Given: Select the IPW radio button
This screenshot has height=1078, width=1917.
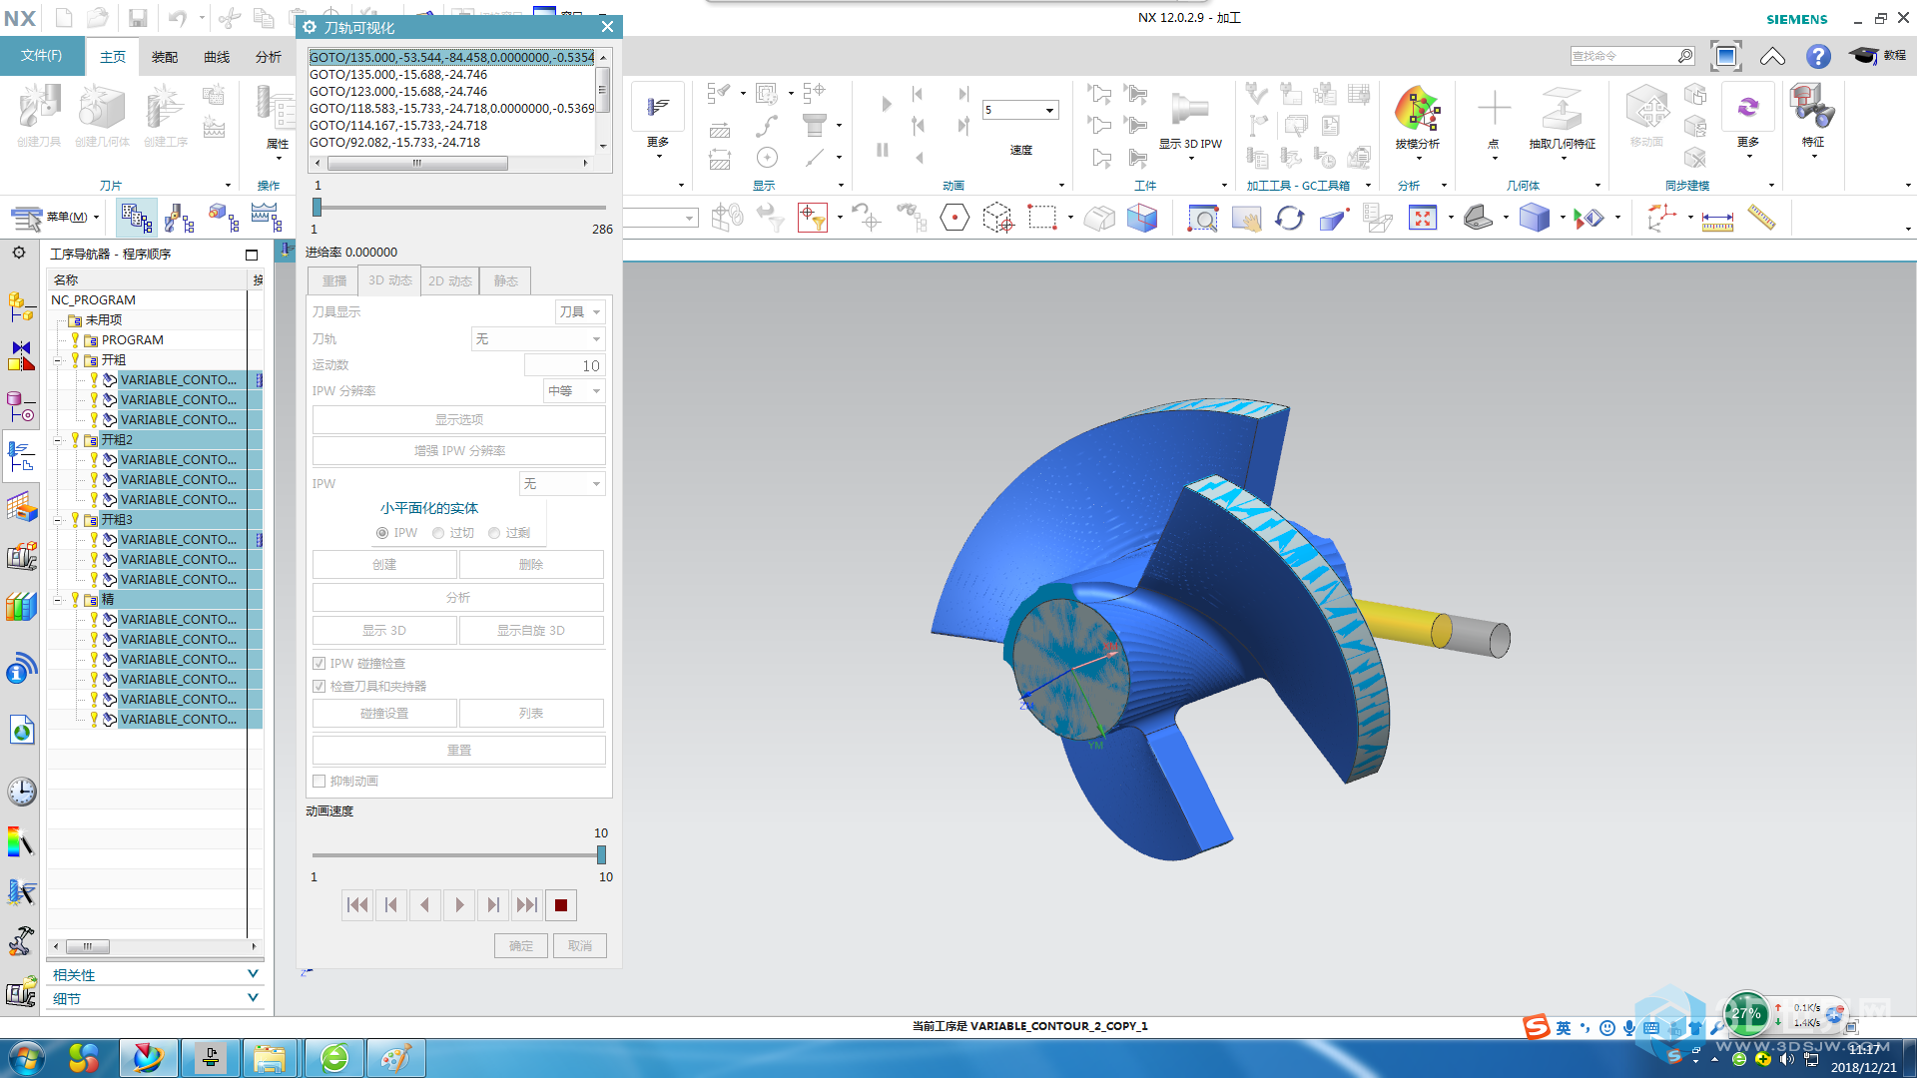Looking at the screenshot, I should [382, 533].
